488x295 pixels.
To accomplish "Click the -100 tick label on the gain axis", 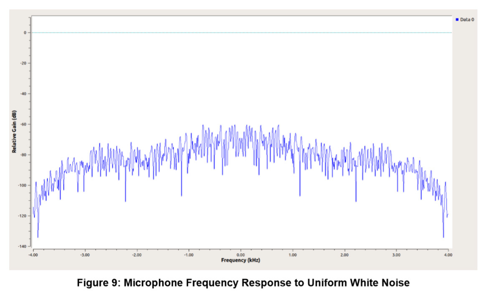I will pyautogui.click(x=23, y=185).
